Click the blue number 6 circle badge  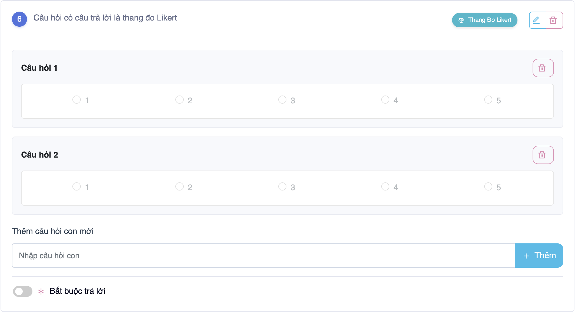(x=19, y=19)
